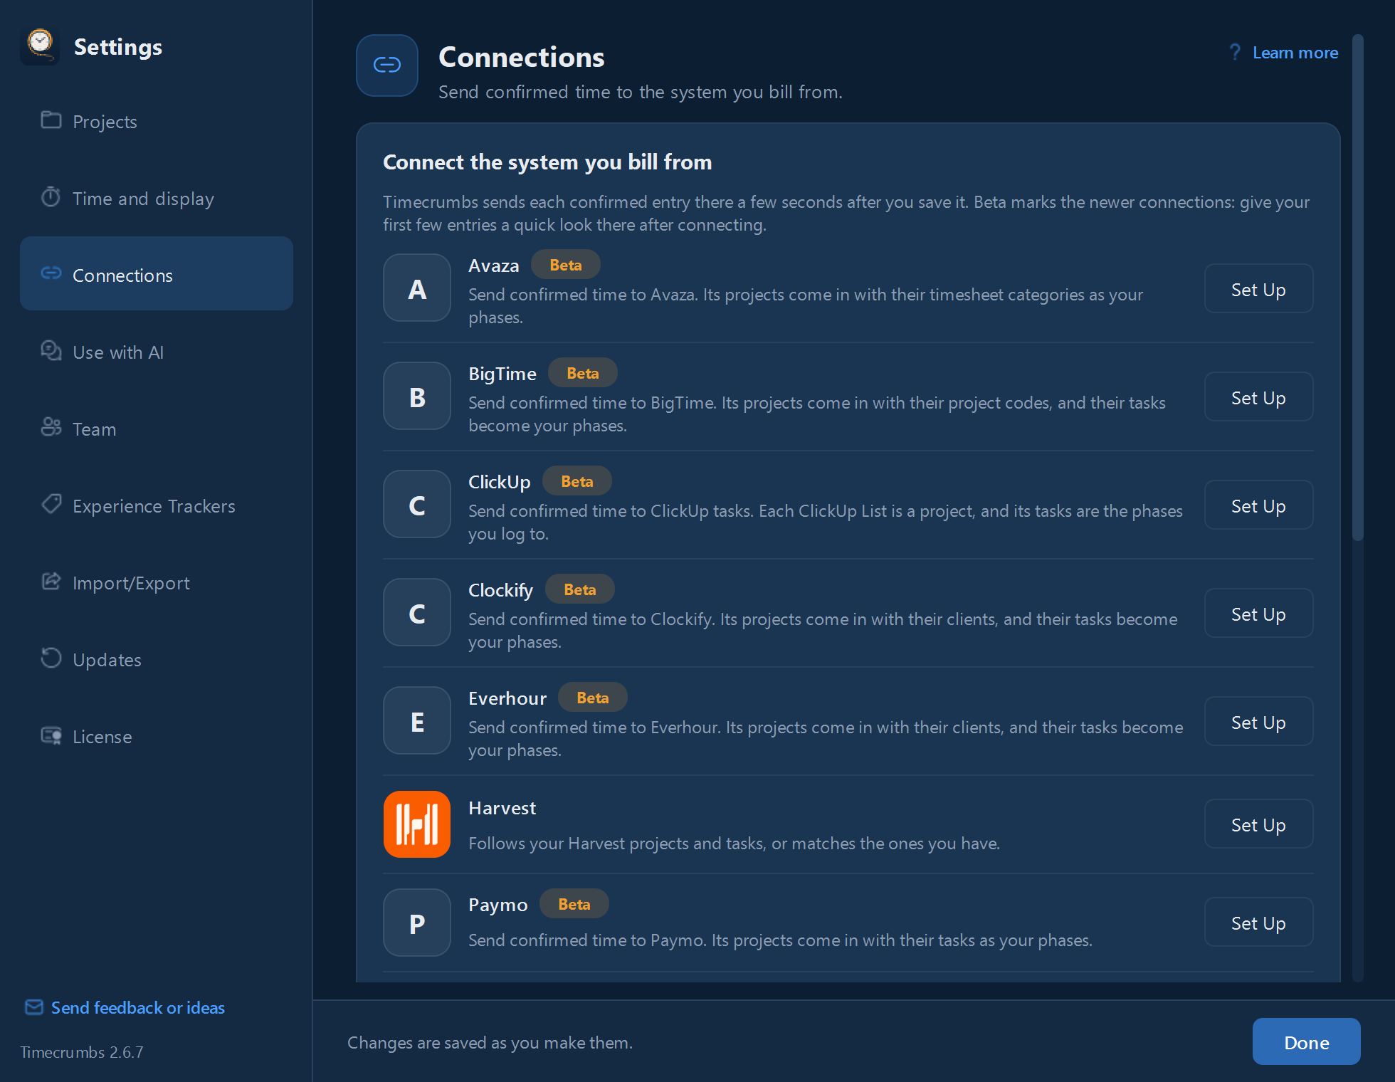Click the Harvest orange logo icon

417,824
